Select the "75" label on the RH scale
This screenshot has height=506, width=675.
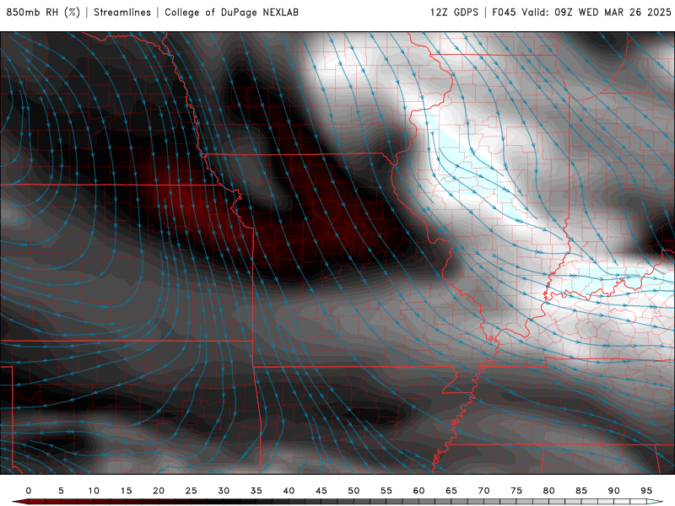pos(516,491)
